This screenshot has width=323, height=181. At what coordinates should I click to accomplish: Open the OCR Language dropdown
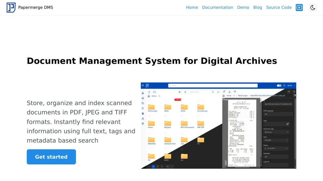pyautogui.click(x=278, y=114)
